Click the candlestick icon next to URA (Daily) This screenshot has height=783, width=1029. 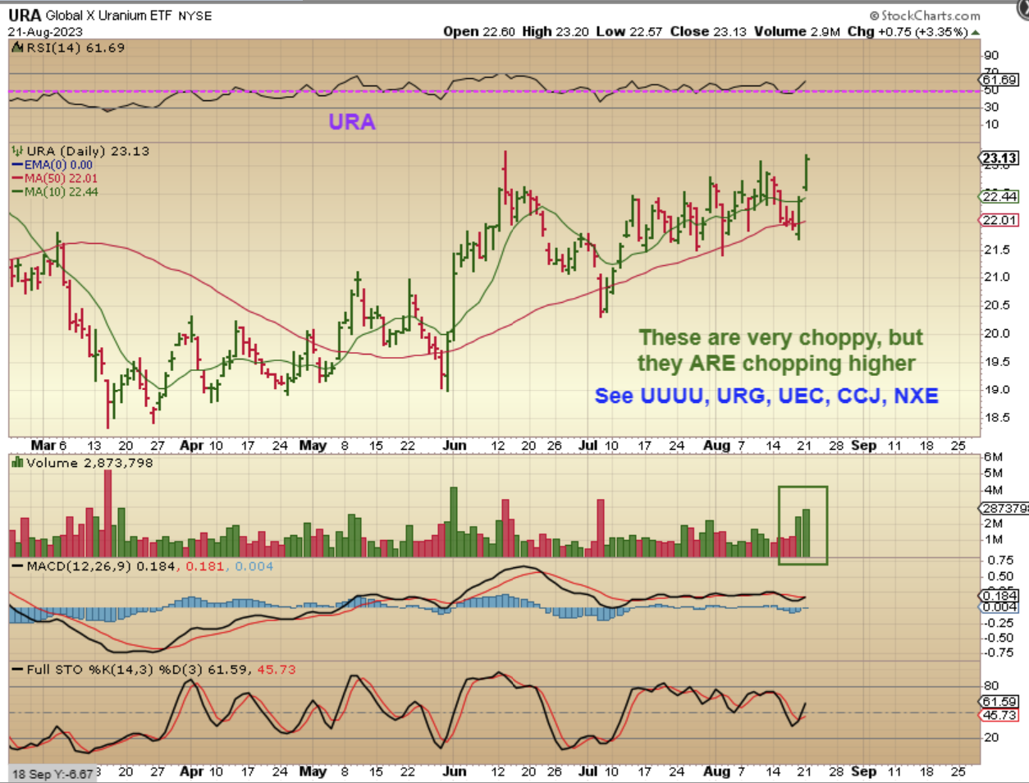click(x=17, y=151)
